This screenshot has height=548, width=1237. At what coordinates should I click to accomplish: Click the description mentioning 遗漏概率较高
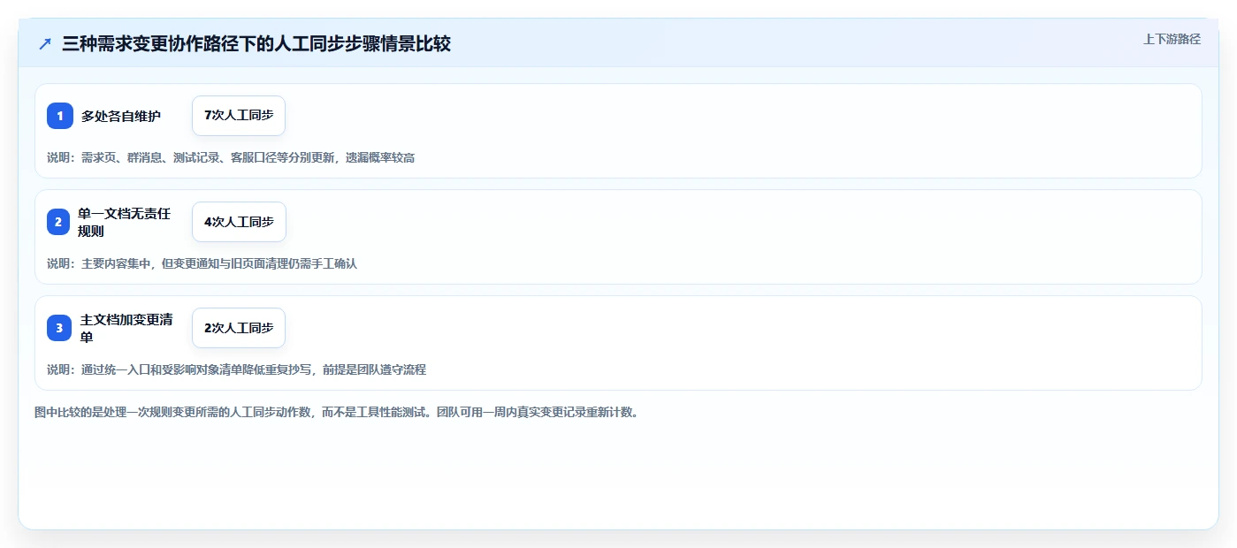click(x=231, y=157)
